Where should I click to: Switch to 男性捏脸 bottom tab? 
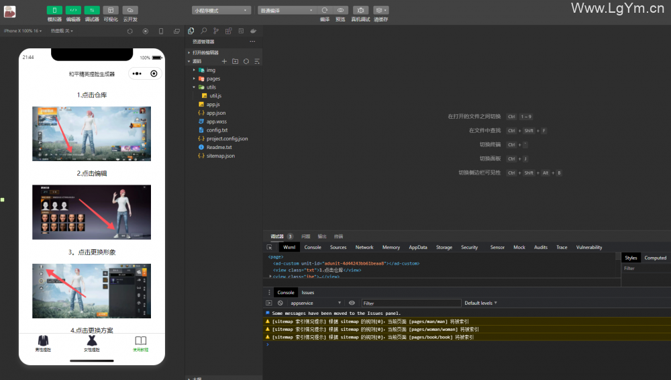click(43, 344)
